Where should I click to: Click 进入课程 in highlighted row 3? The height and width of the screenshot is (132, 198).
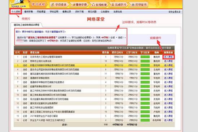point(168,65)
